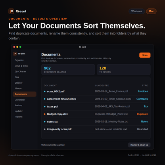Click the 962 documents scanned footer status

53,145
